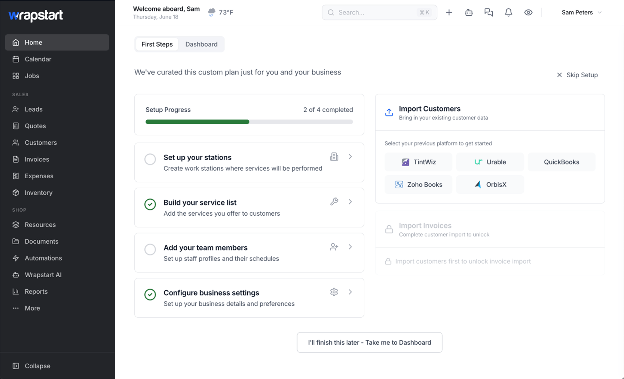
Task: Toggle the eye visibility icon in top bar
Action: [528, 12]
